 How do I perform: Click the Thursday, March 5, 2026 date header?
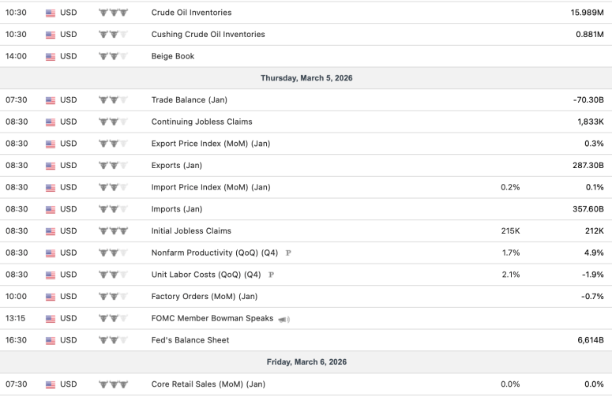306,78
